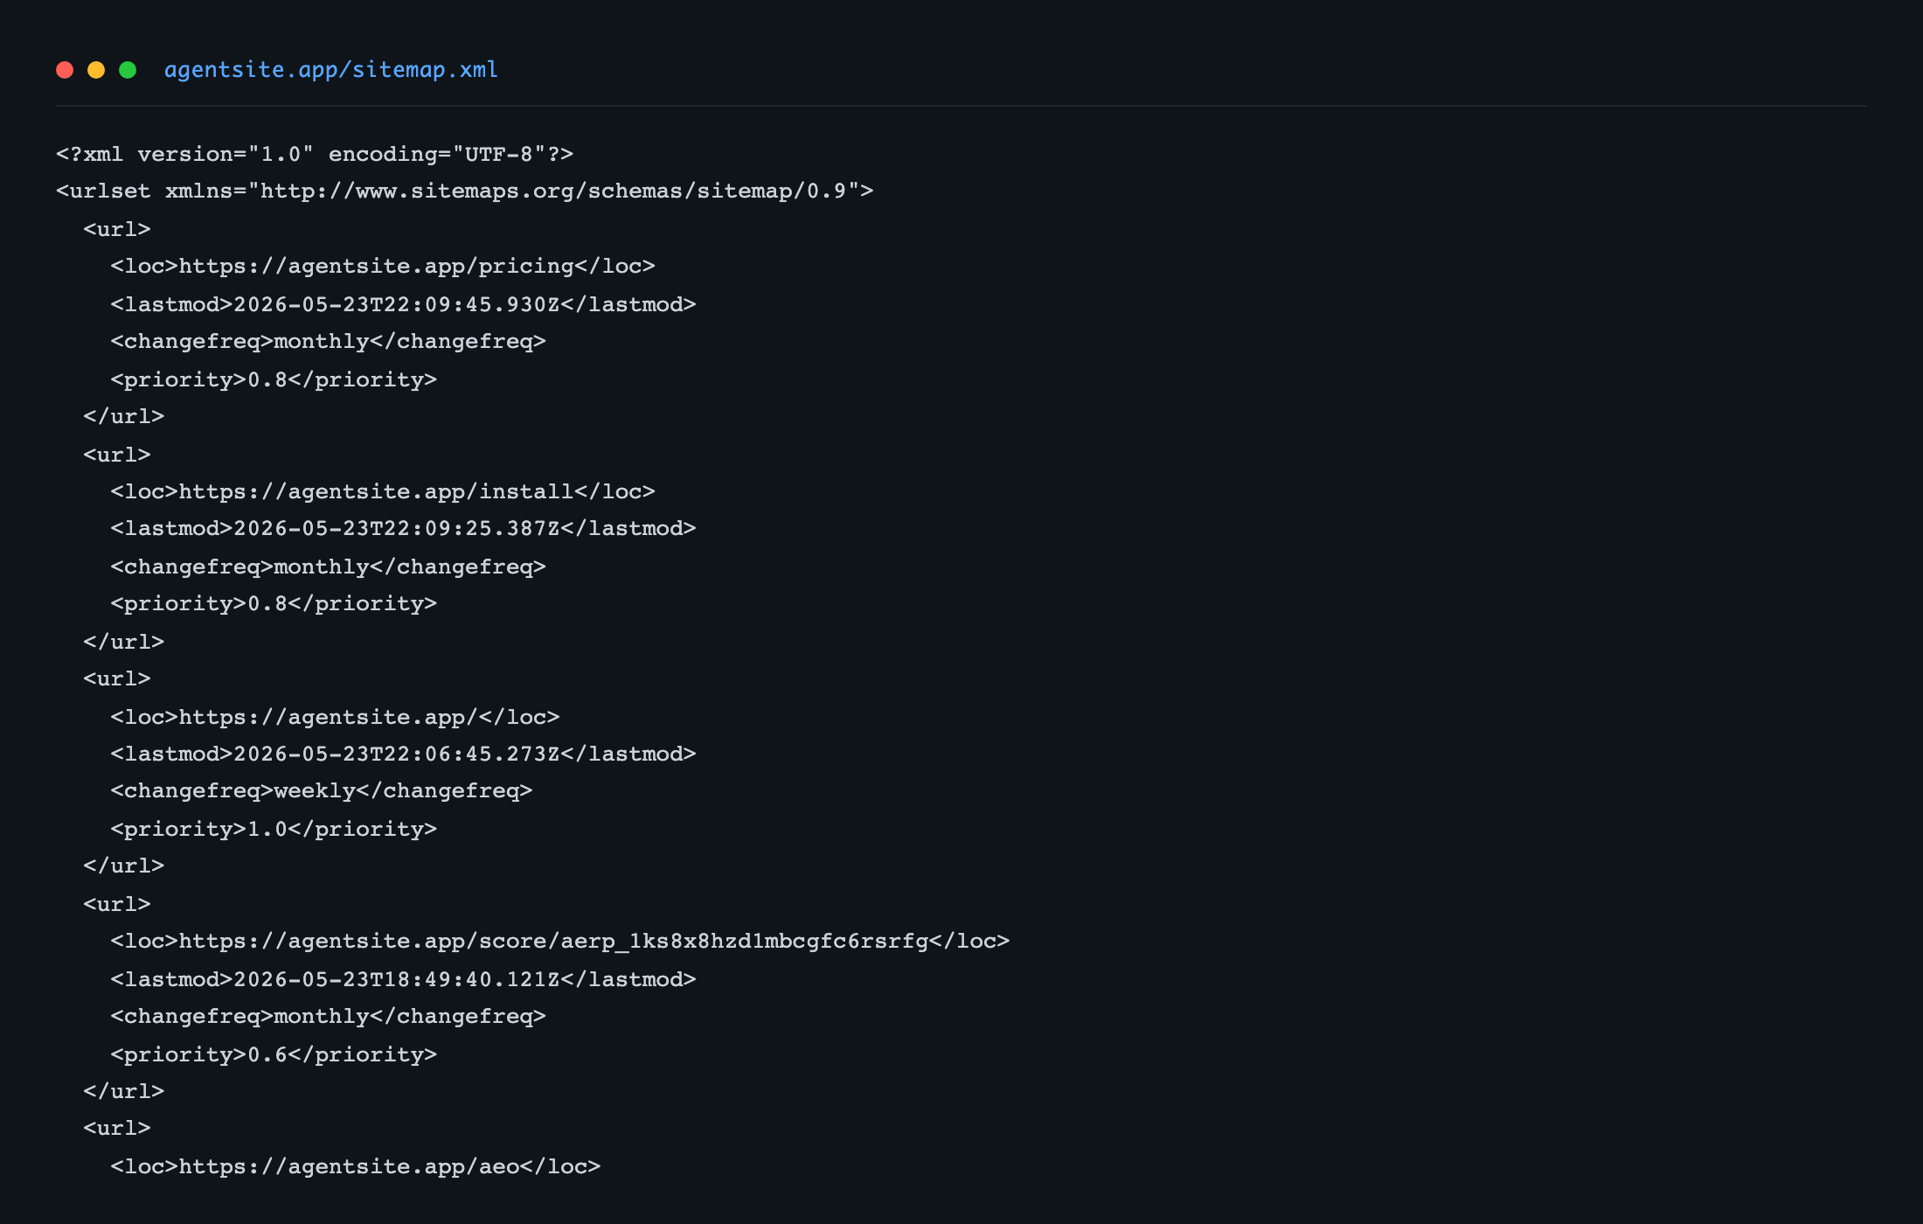This screenshot has width=1923, height=1224.
Task: Click opening url tag above install loc
Action: coord(117,455)
